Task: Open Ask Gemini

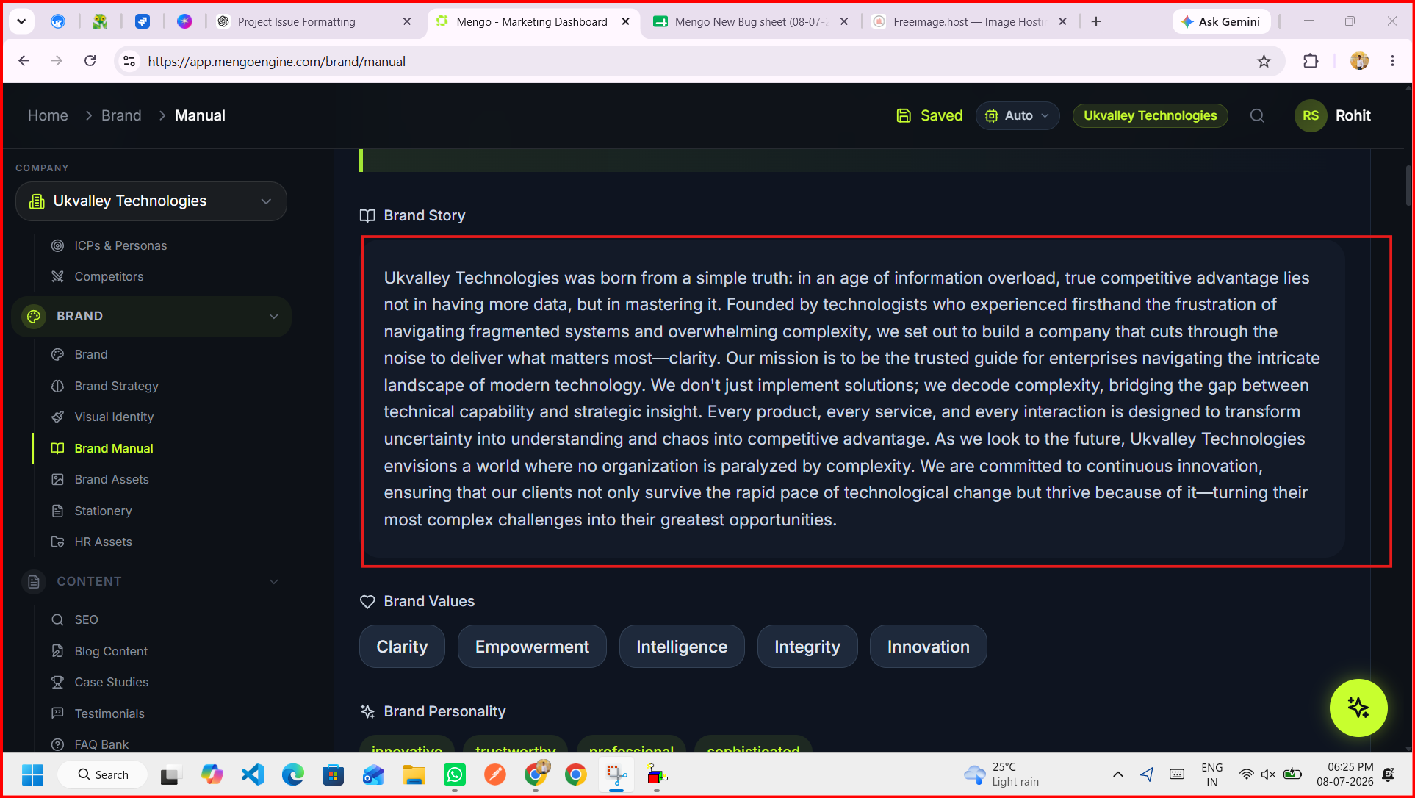Action: (1220, 22)
